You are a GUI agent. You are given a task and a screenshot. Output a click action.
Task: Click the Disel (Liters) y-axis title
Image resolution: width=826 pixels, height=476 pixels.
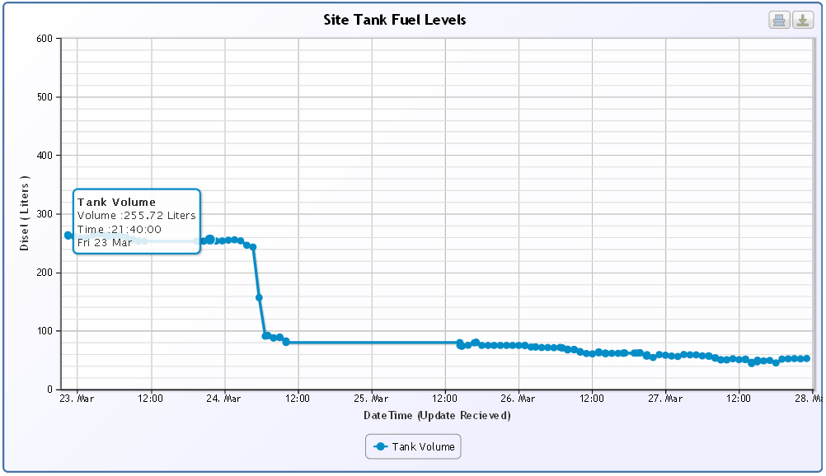[25, 213]
